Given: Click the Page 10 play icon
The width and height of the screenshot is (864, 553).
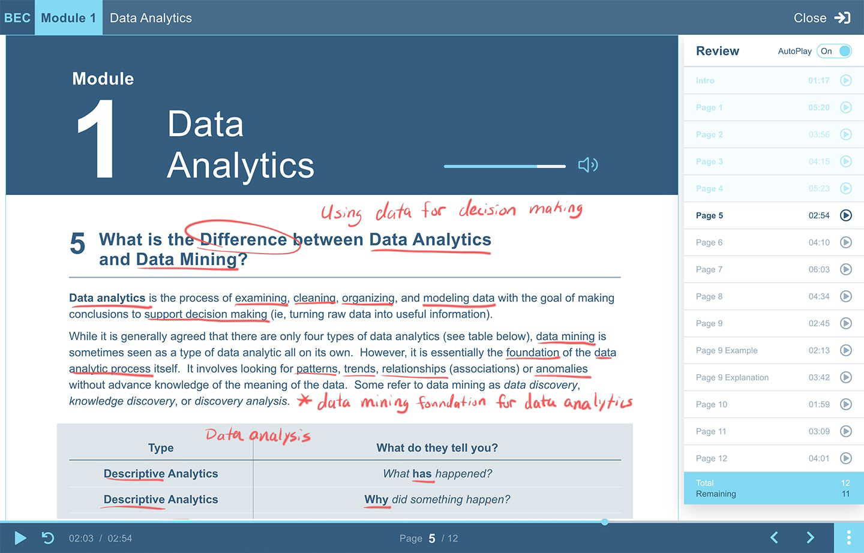Looking at the screenshot, I should (x=846, y=404).
